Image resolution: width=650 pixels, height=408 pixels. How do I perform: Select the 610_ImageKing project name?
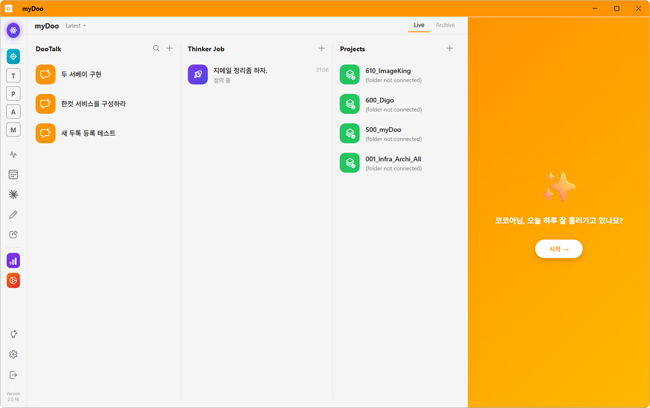pyautogui.click(x=388, y=71)
